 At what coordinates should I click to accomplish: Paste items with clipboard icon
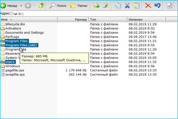[136, 6]
